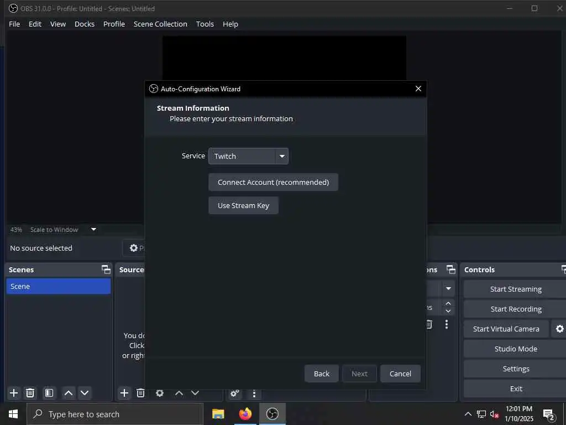Open the View menu
The height and width of the screenshot is (425, 566).
pos(57,24)
